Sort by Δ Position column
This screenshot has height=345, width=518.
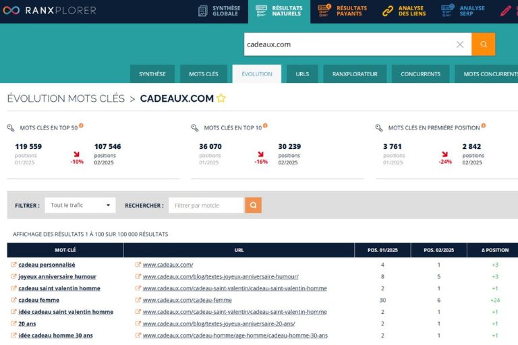coord(495,250)
